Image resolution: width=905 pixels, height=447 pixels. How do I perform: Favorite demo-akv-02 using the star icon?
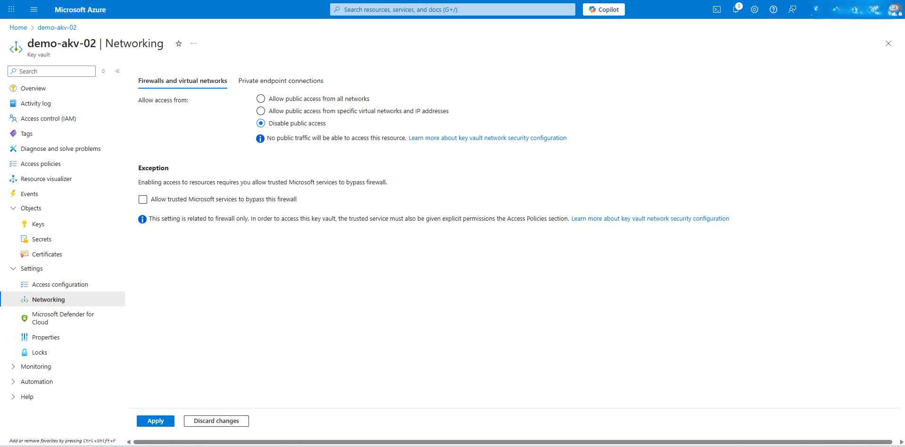tap(178, 43)
